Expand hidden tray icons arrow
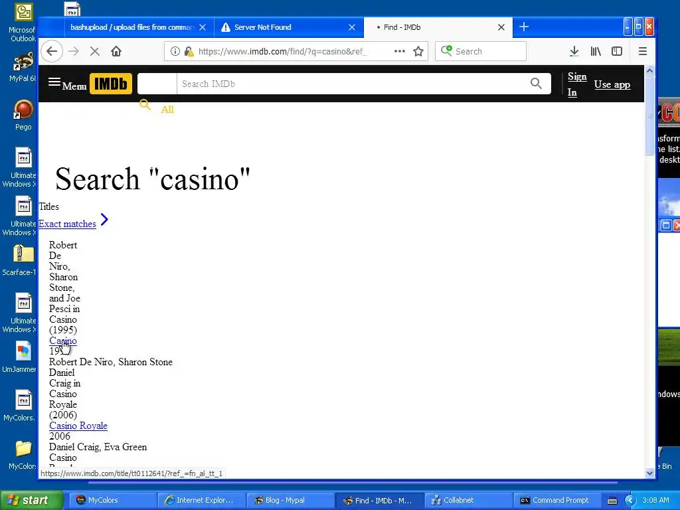680x510 pixels. 630,500
